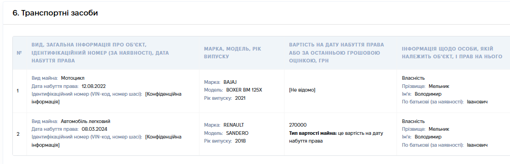Viewport: 510px width, 164px height.
Task: Click the 'Інформація щодо особи' column header
Action: tap(452, 52)
